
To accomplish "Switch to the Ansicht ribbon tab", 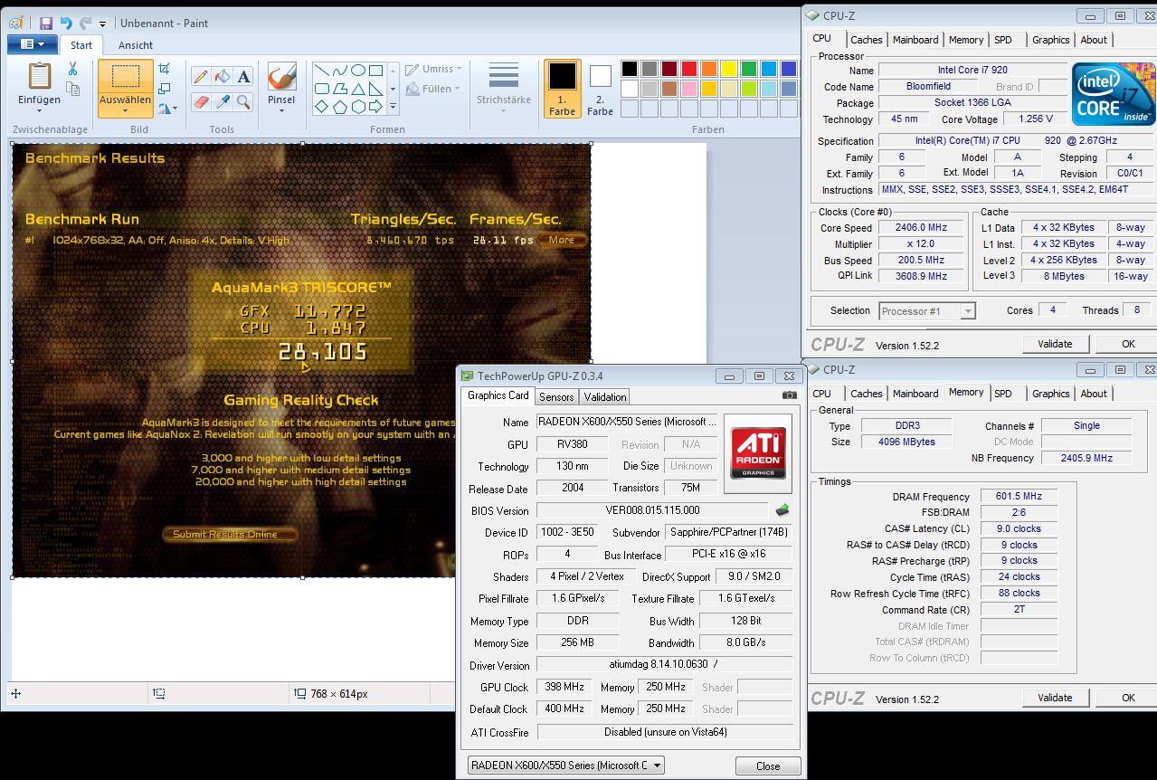I will [135, 45].
